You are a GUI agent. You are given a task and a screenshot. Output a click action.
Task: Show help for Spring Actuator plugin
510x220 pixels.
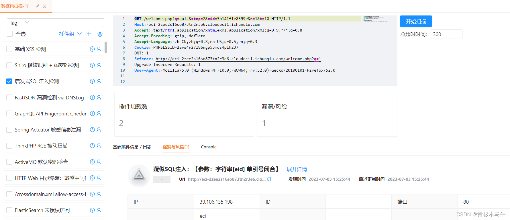92,129
